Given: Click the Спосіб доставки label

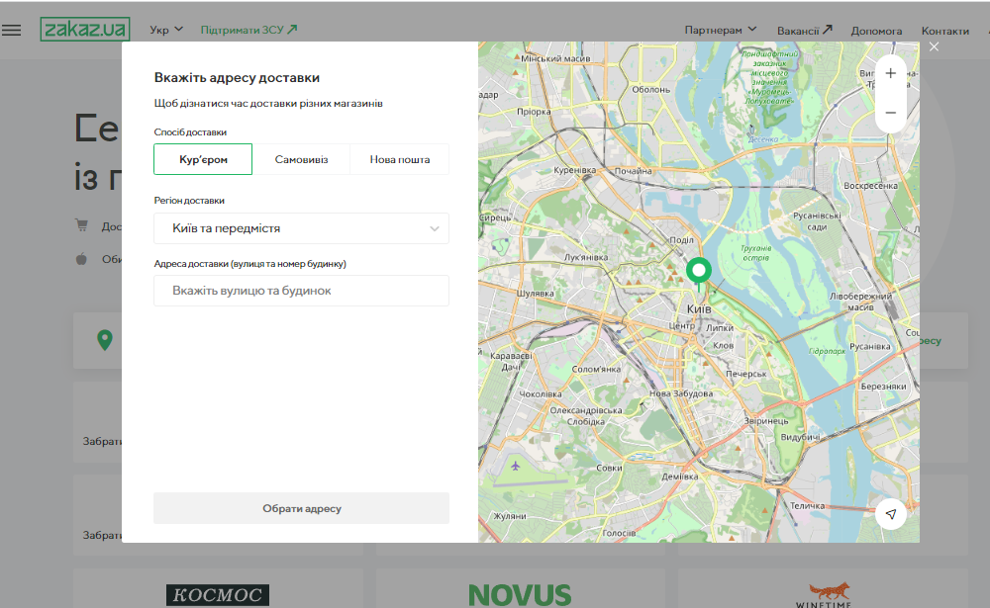Looking at the screenshot, I should click(190, 131).
